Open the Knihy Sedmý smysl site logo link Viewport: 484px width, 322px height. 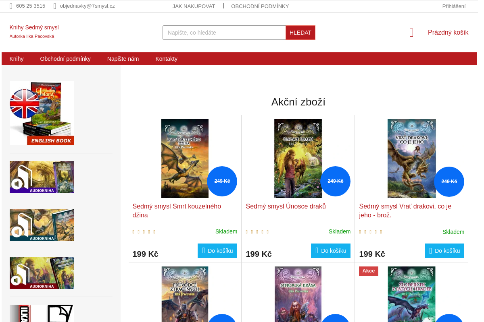pos(34,27)
